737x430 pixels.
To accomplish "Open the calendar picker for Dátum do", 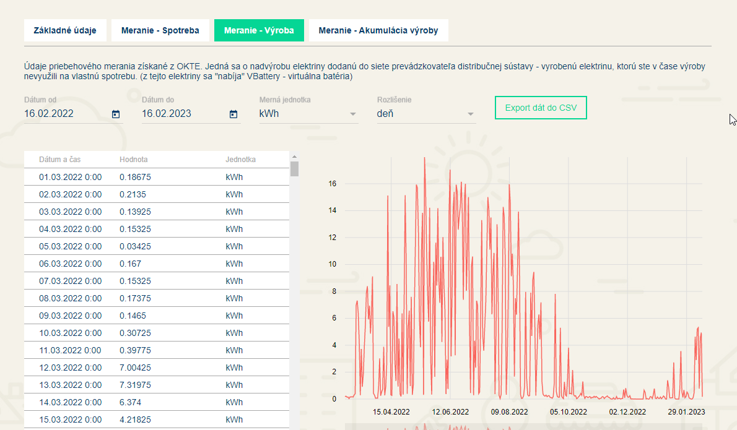I will pos(233,114).
